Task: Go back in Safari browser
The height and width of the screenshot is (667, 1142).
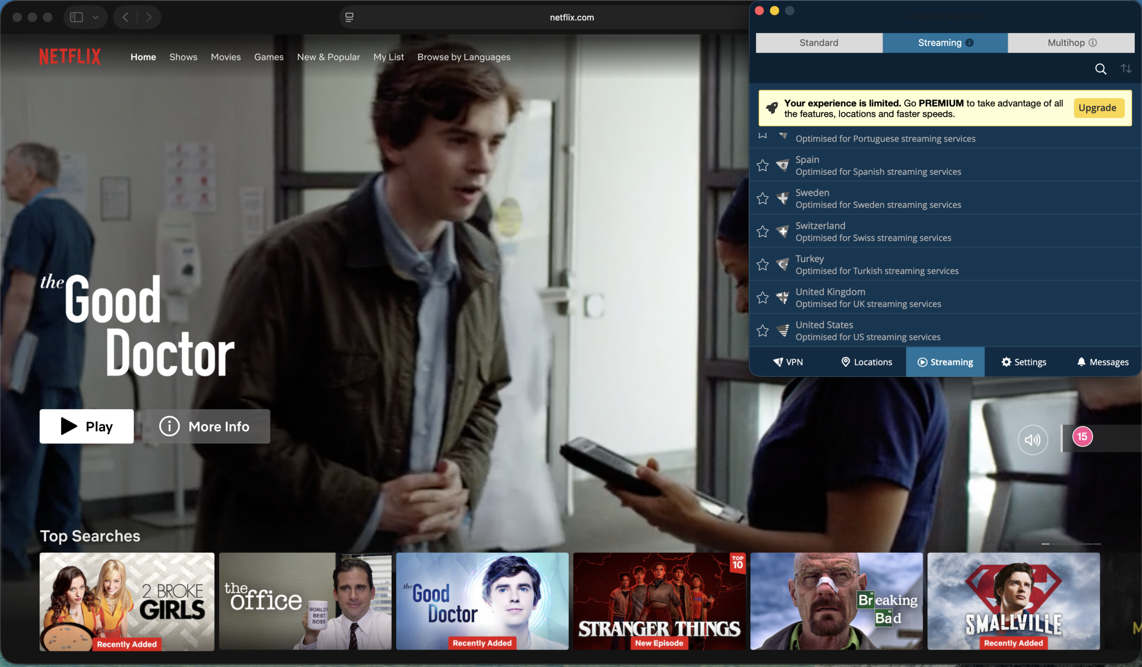Action: click(x=125, y=17)
